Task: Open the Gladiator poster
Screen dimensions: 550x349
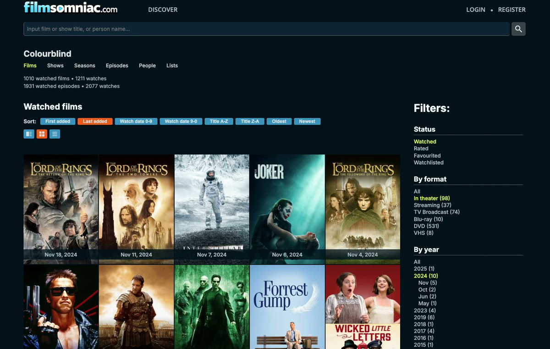Action: 137,307
